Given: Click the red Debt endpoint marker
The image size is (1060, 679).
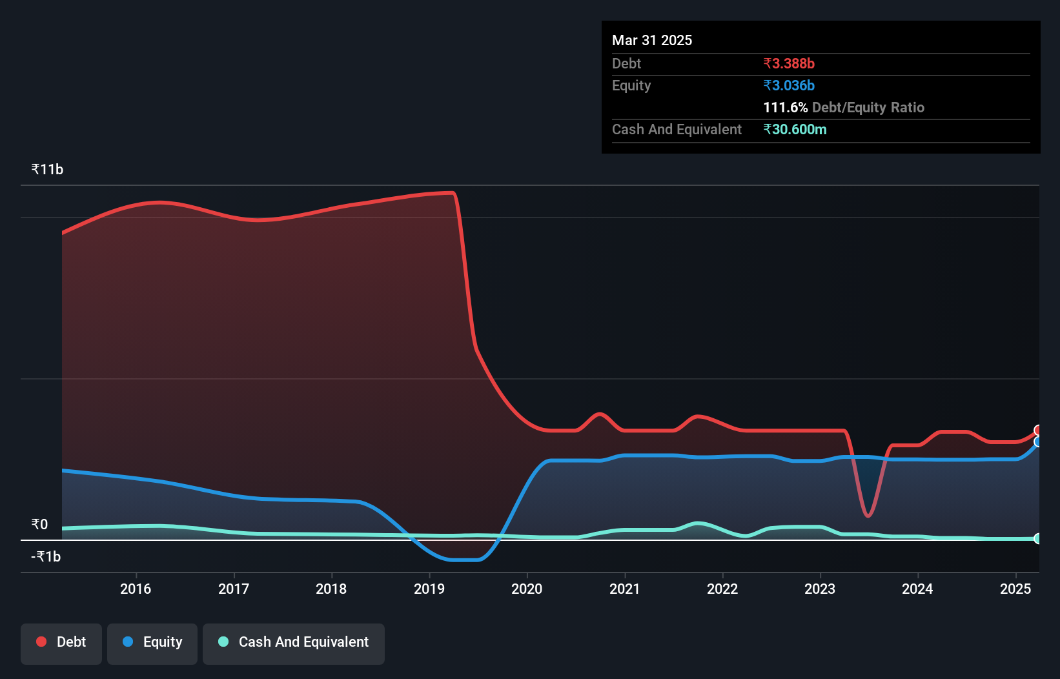Looking at the screenshot, I should pyautogui.click(x=1038, y=431).
